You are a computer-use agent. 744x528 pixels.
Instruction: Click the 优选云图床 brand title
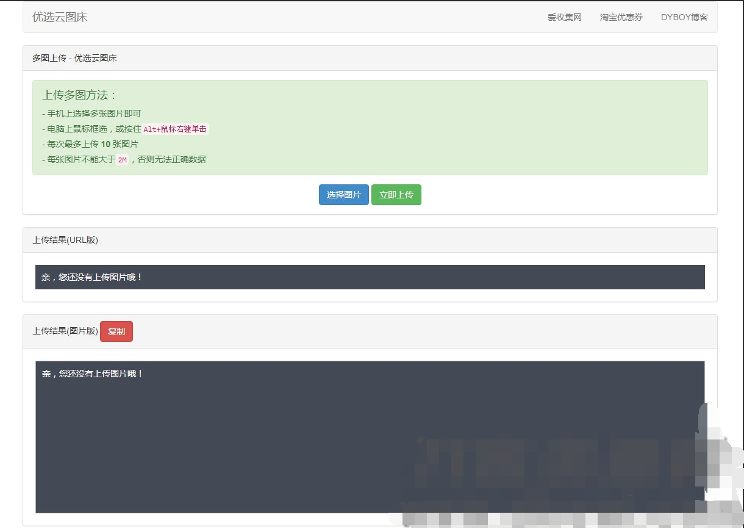pyautogui.click(x=60, y=17)
